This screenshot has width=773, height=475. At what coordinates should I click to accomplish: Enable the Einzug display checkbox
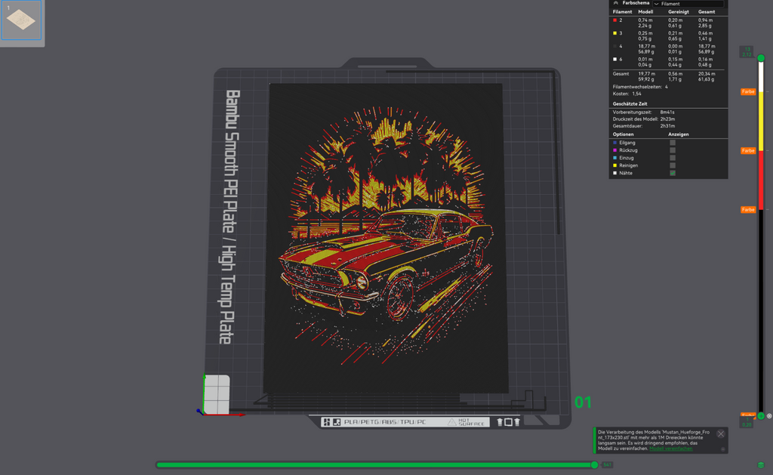coord(673,158)
